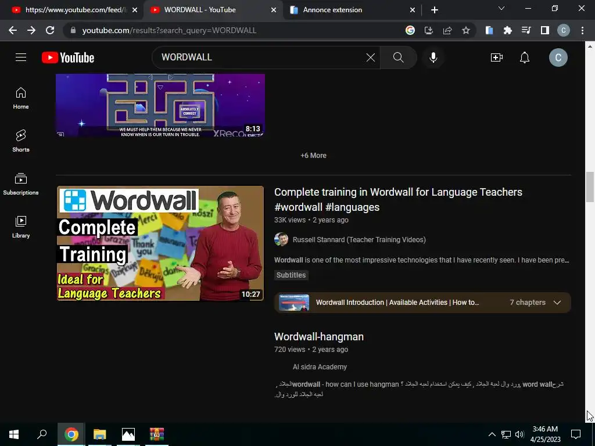Click the site lock icon in address bar
Viewport: 595px width, 446px height.
coord(73,30)
